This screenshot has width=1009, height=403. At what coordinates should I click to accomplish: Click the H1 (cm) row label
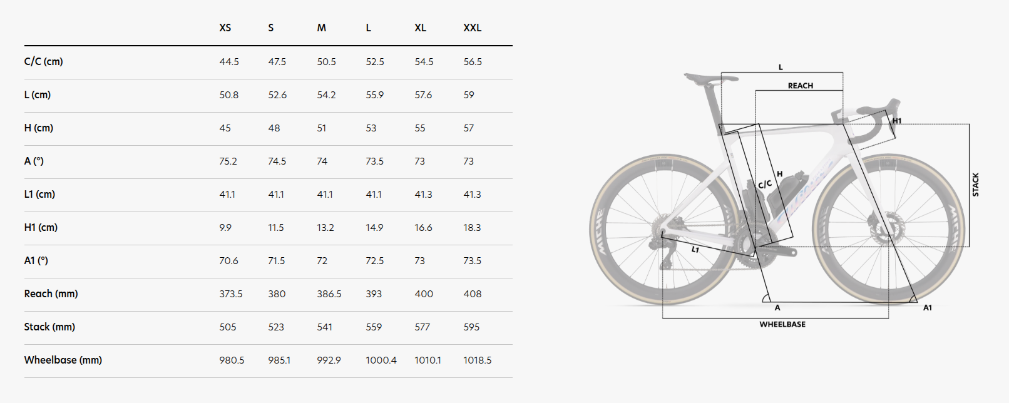(41, 227)
